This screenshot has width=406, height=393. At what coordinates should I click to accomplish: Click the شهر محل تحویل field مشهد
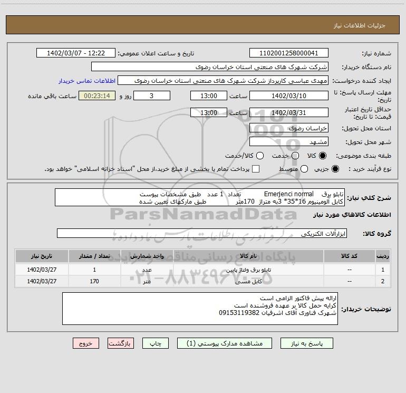pyautogui.click(x=289, y=142)
